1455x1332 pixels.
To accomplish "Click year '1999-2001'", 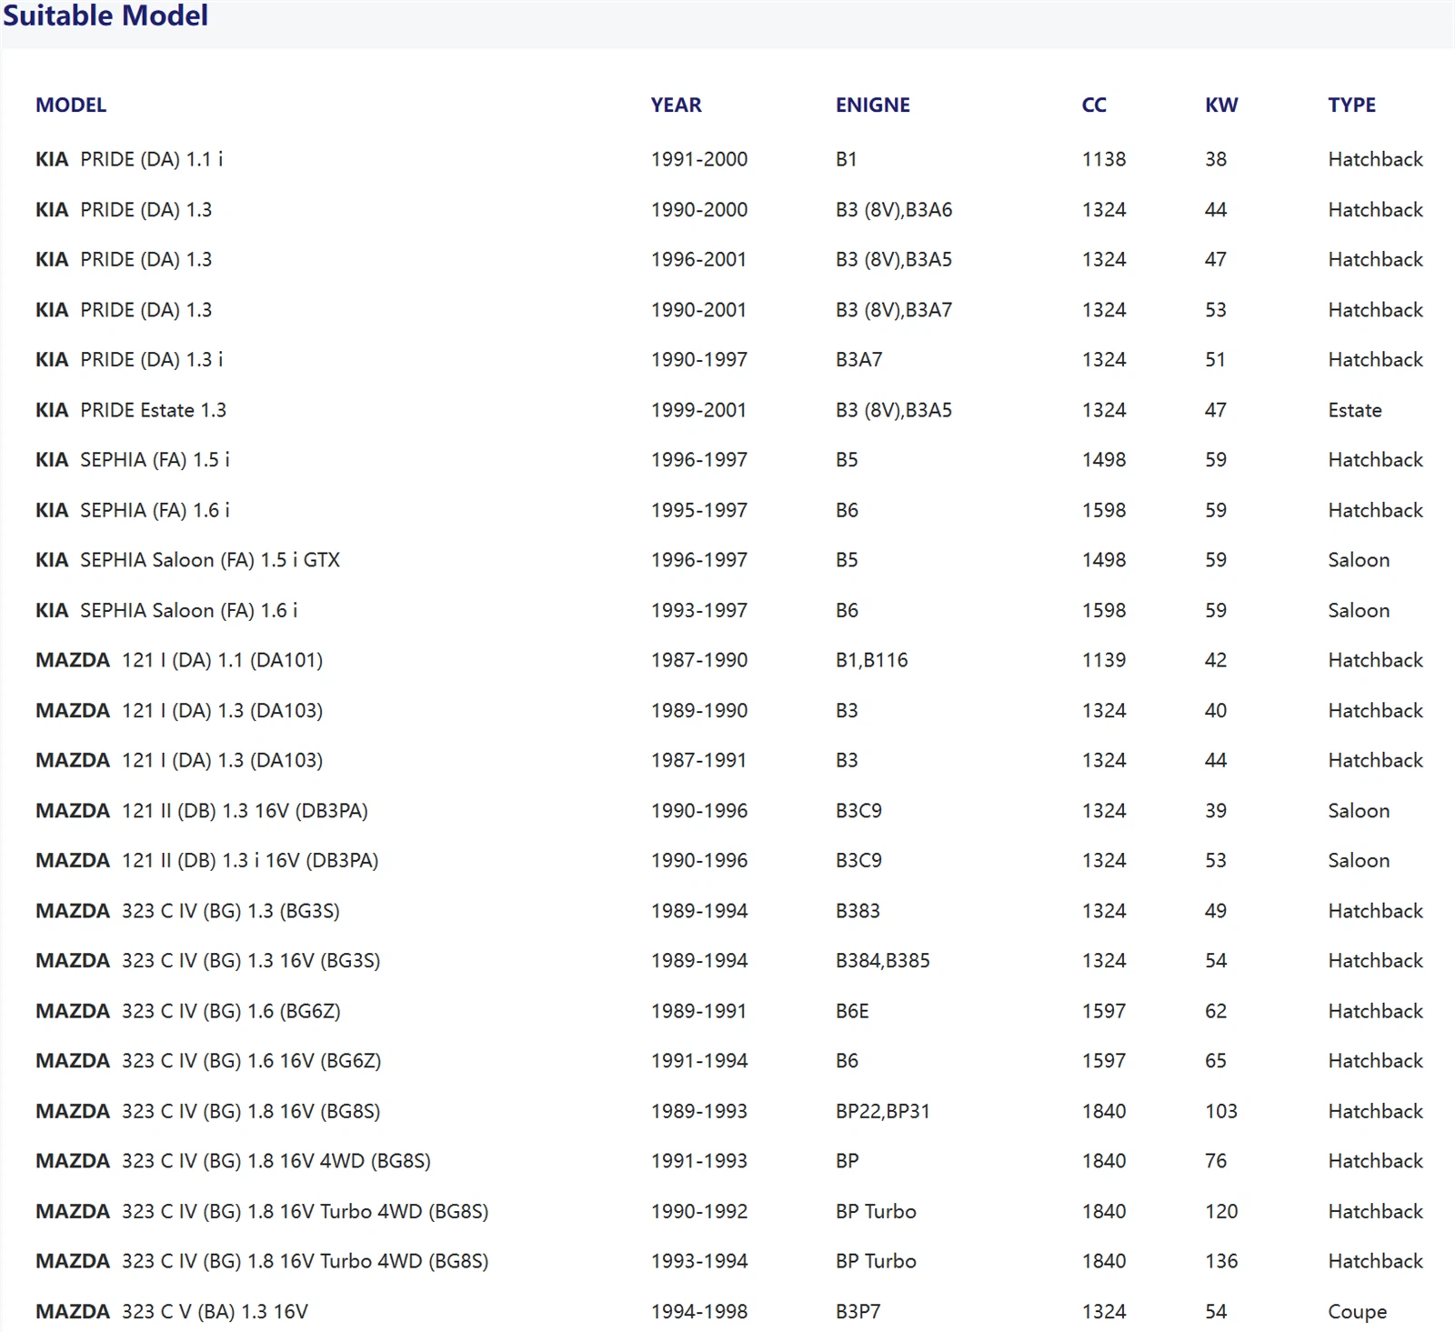I will 697,410.
